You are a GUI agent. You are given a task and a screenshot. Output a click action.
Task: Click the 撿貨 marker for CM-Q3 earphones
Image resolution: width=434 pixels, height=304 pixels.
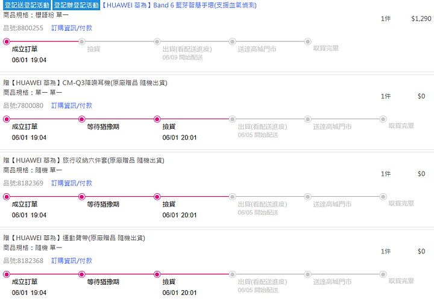[x=157, y=119]
